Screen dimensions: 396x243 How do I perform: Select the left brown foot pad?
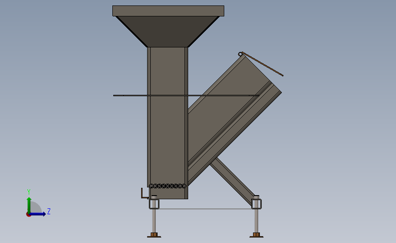point(154,235)
